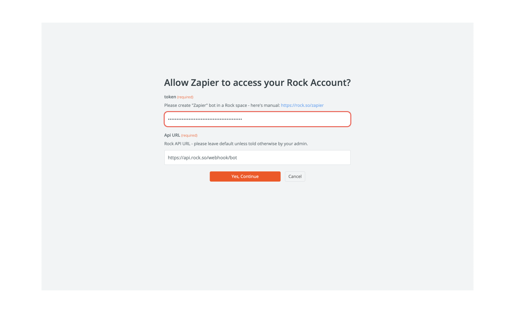Viewport: 515px width, 313px height.
Task: Click the "Rock API URL - please leave default" hint
Action: pos(236,144)
